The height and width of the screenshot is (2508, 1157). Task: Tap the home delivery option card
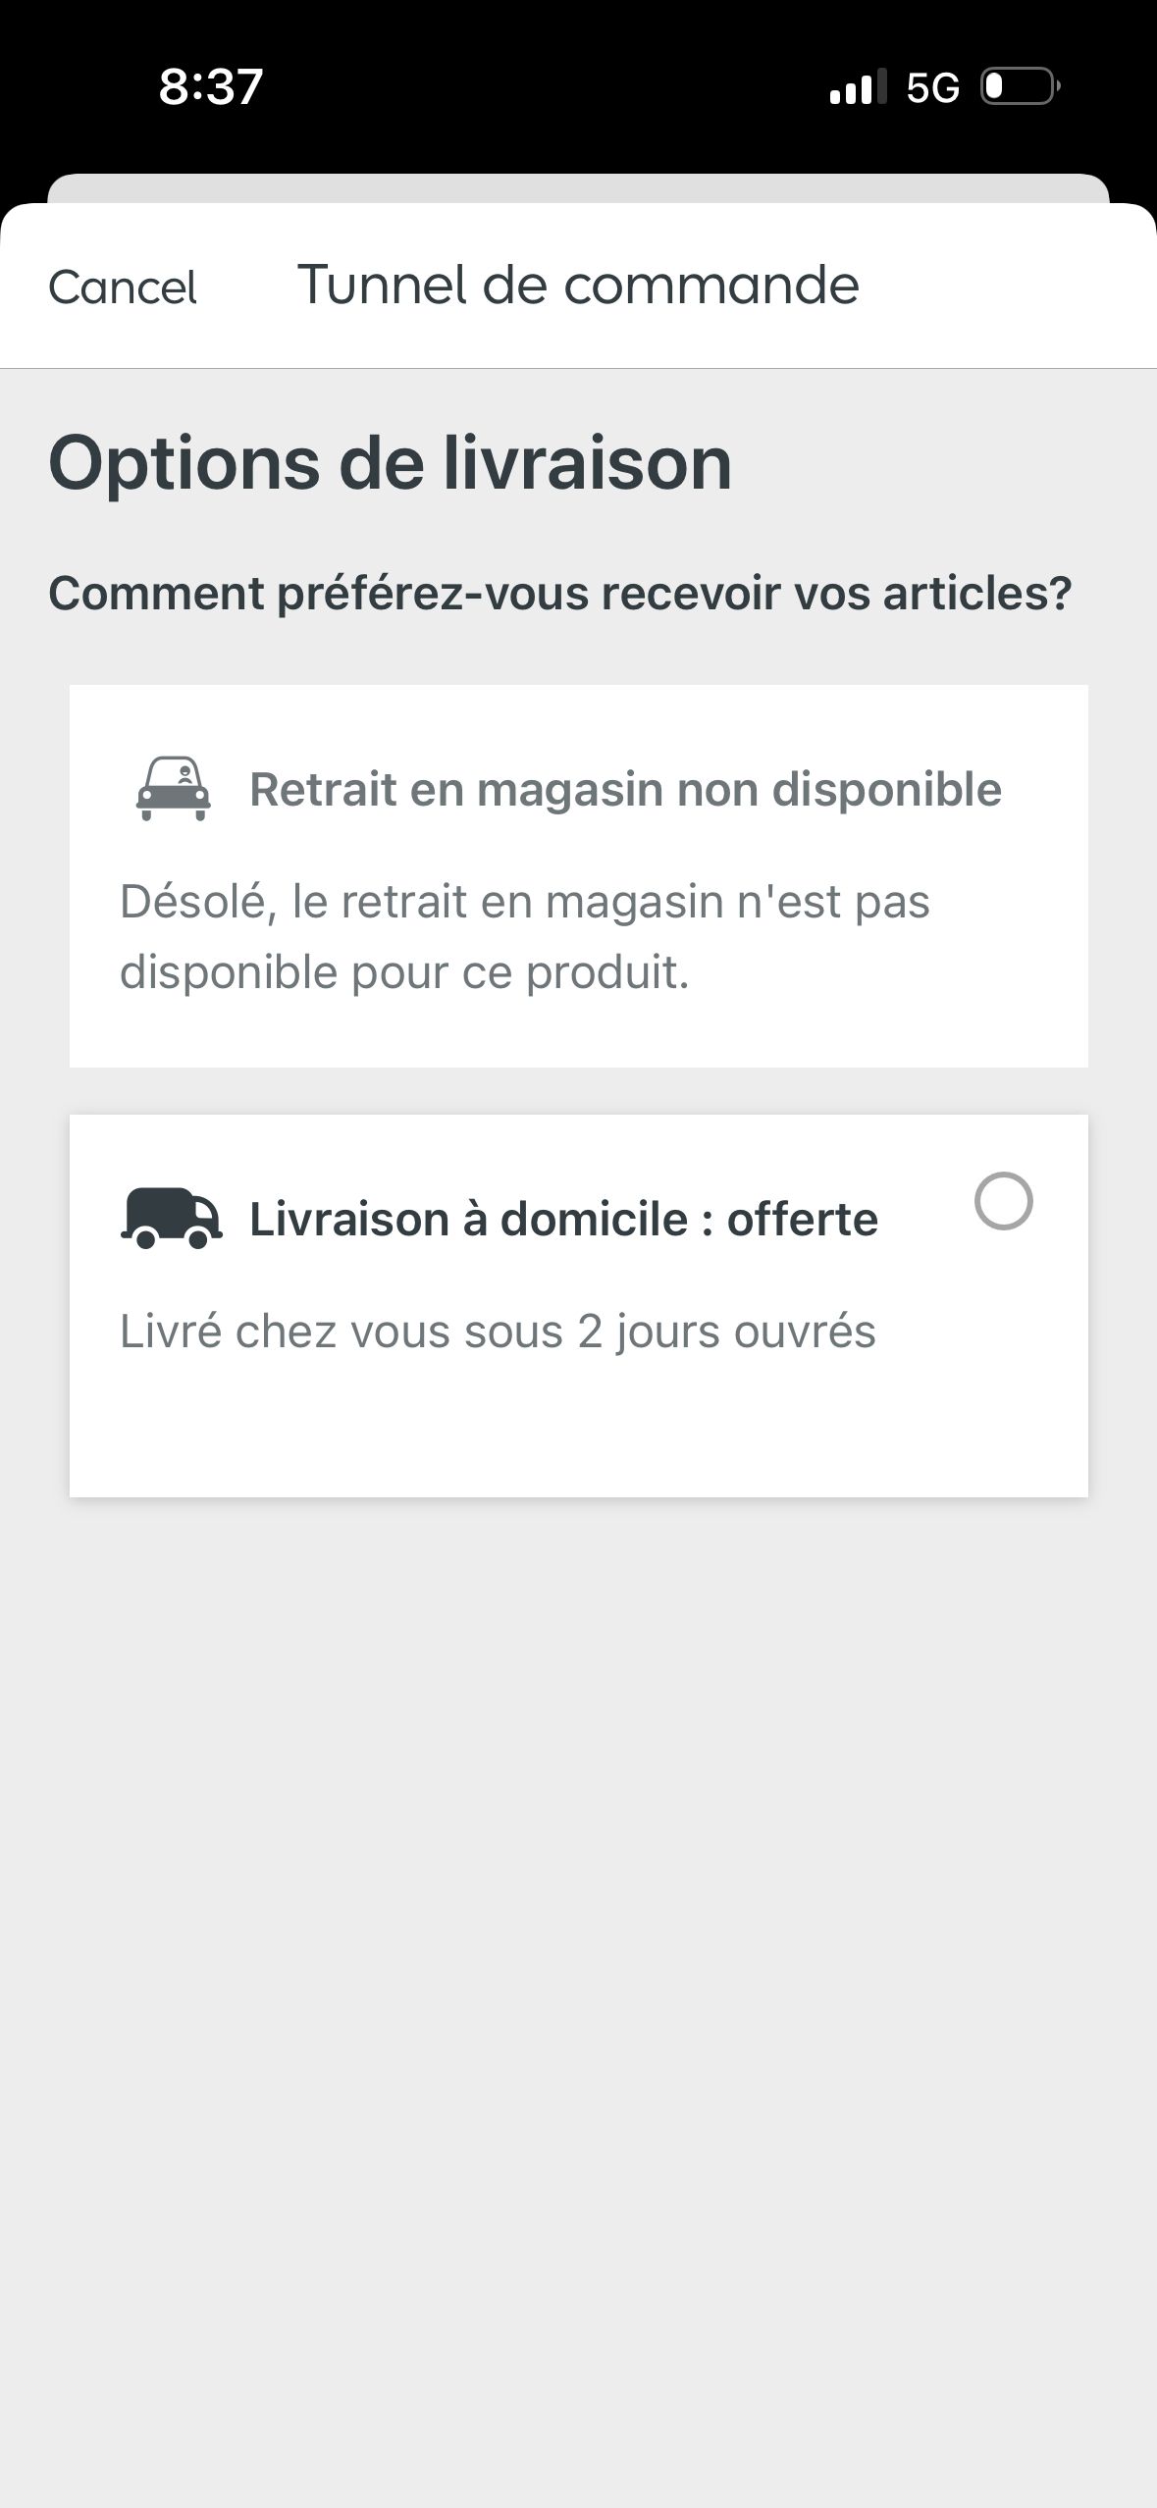click(578, 1306)
